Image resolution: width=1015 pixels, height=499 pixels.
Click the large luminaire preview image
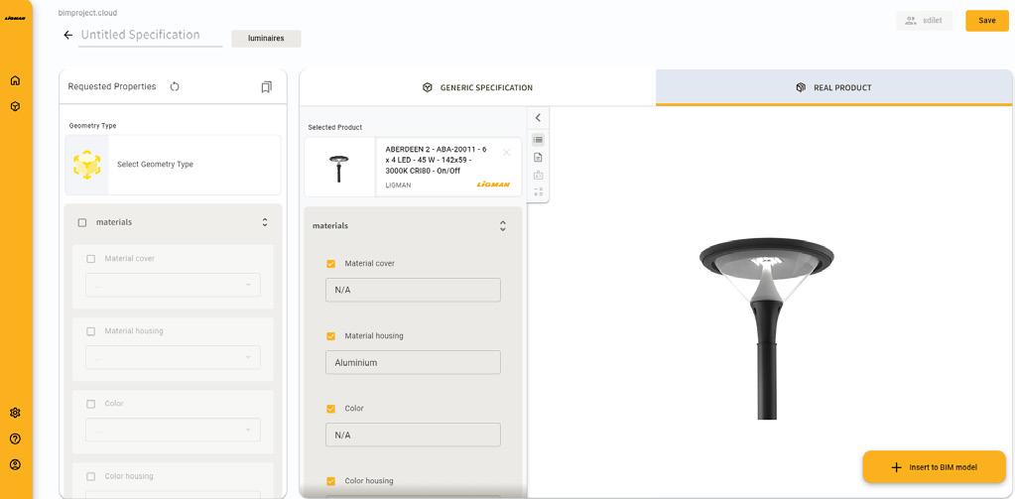[766, 328]
